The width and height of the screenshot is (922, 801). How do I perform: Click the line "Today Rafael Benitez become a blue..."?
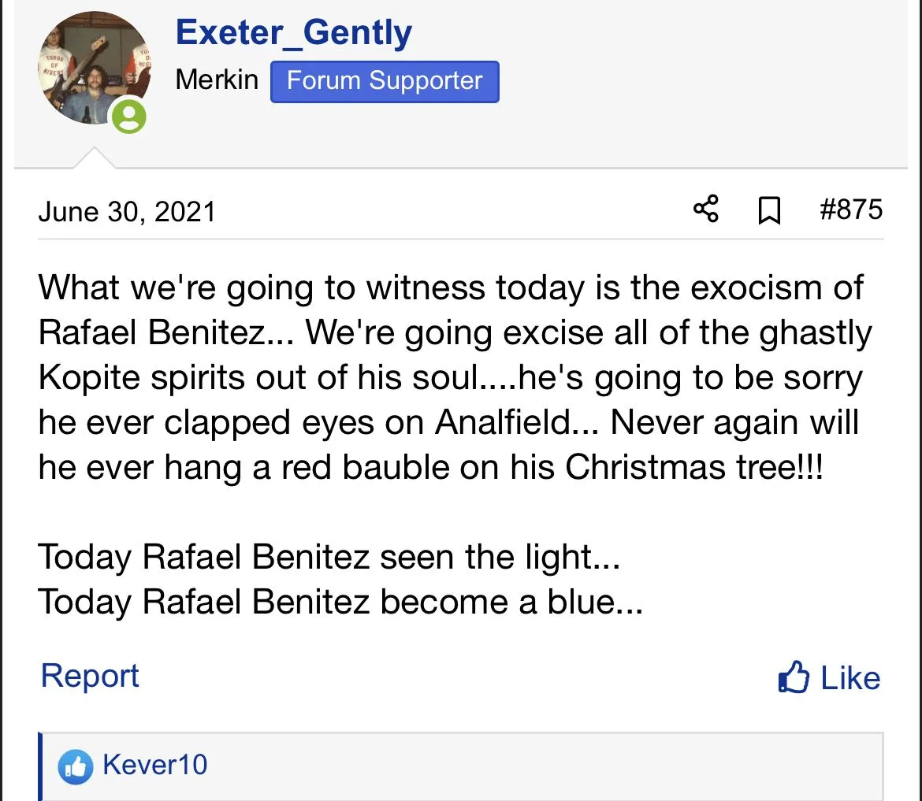point(340,603)
